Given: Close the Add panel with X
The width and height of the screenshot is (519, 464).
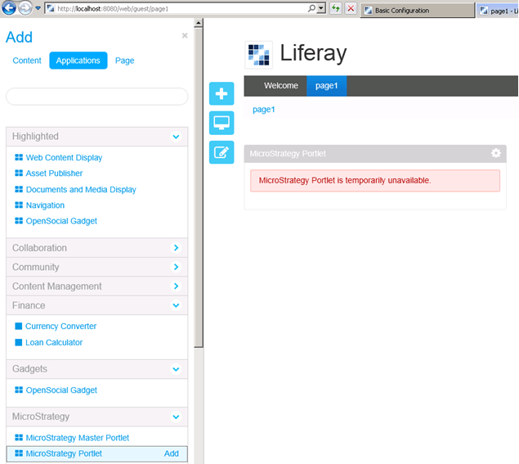Looking at the screenshot, I should [185, 36].
